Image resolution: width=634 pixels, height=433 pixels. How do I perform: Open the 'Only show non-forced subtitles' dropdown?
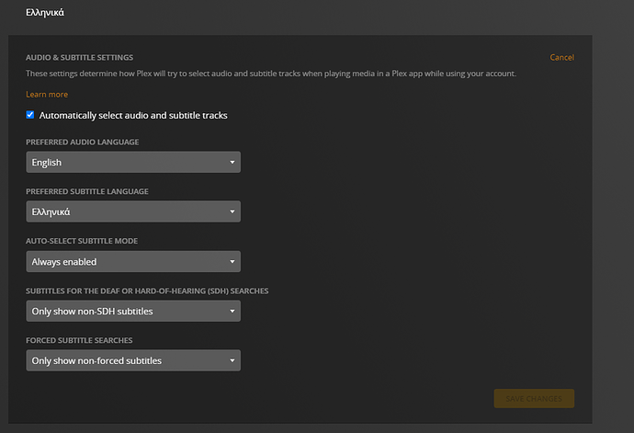point(133,361)
